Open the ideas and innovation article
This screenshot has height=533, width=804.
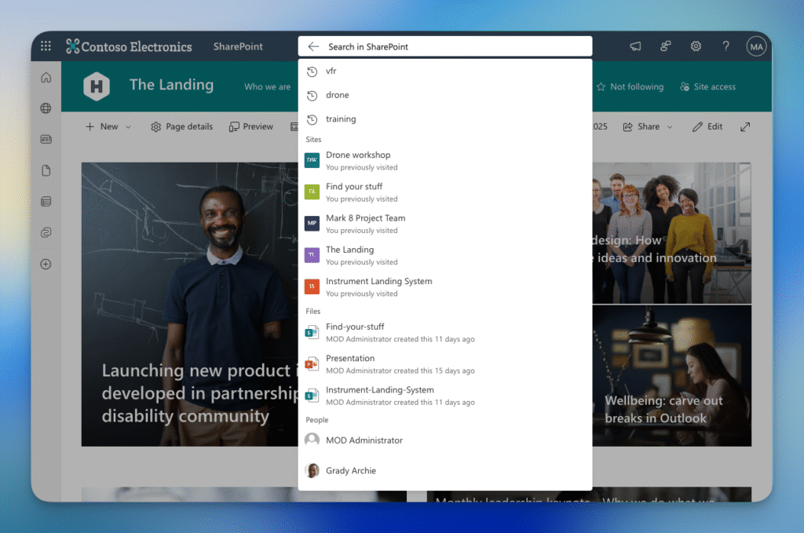coord(672,233)
